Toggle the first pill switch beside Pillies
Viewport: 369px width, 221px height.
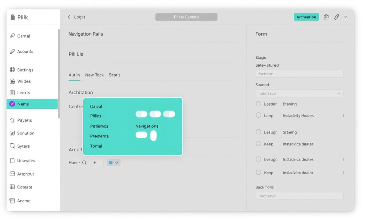point(141,114)
